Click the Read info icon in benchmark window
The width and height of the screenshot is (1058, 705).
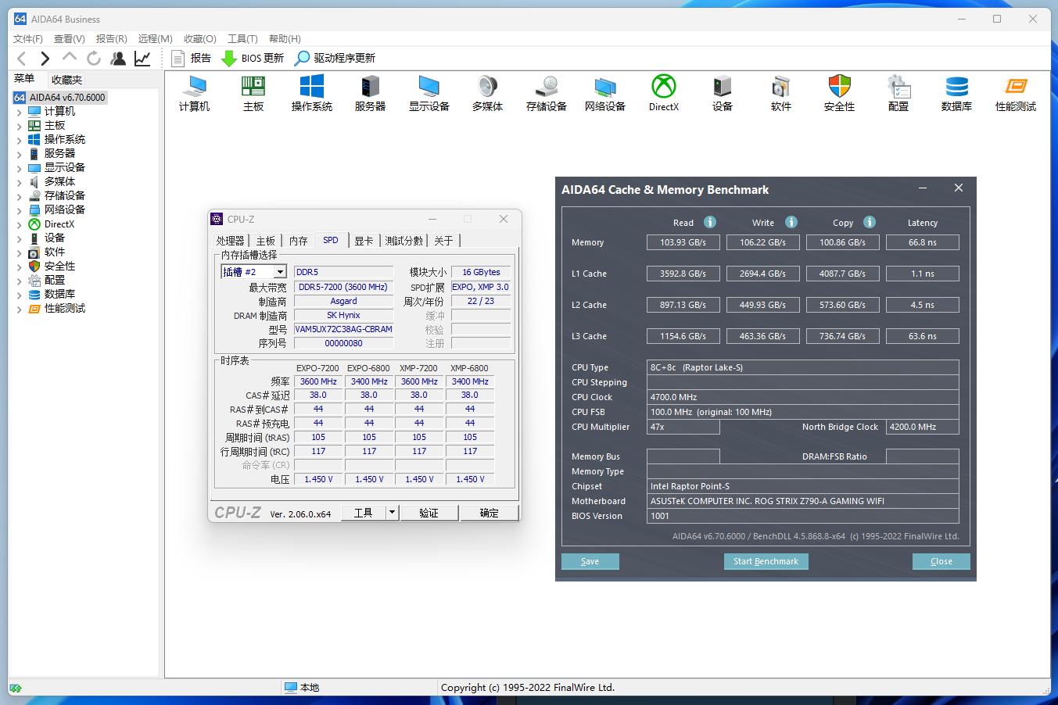[x=708, y=222]
